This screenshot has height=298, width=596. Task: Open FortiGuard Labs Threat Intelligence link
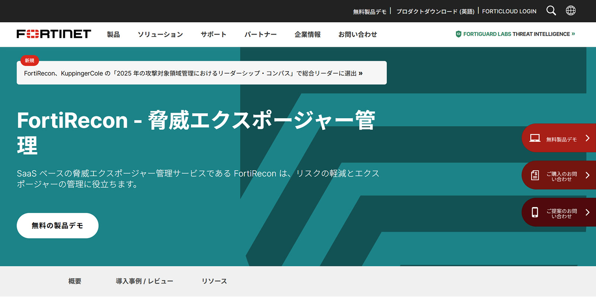[516, 34]
